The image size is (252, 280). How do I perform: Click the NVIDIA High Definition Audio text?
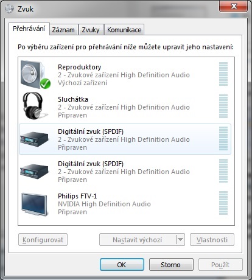(104, 204)
